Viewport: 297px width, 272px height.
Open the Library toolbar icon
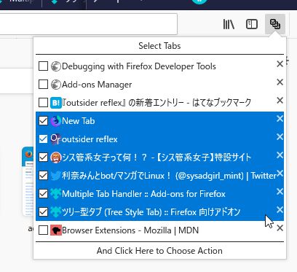pyautogui.click(x=229, y=24)
